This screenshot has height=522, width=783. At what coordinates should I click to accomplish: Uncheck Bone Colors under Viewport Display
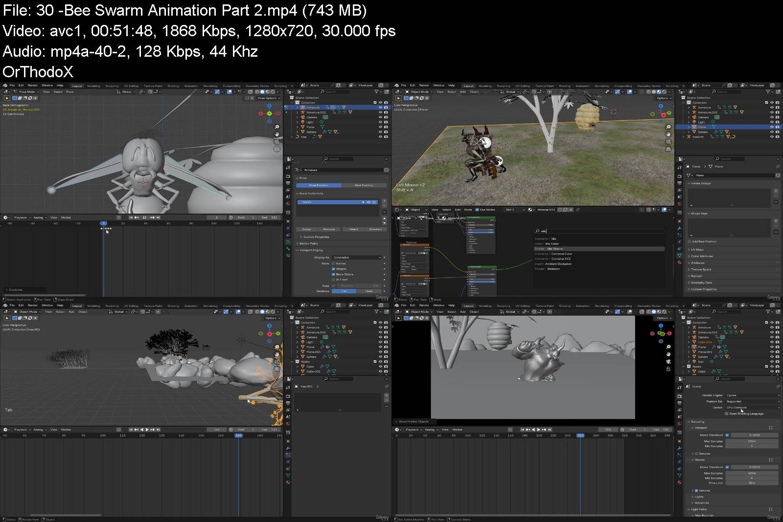pyautogui.click(x=334, y=274)
